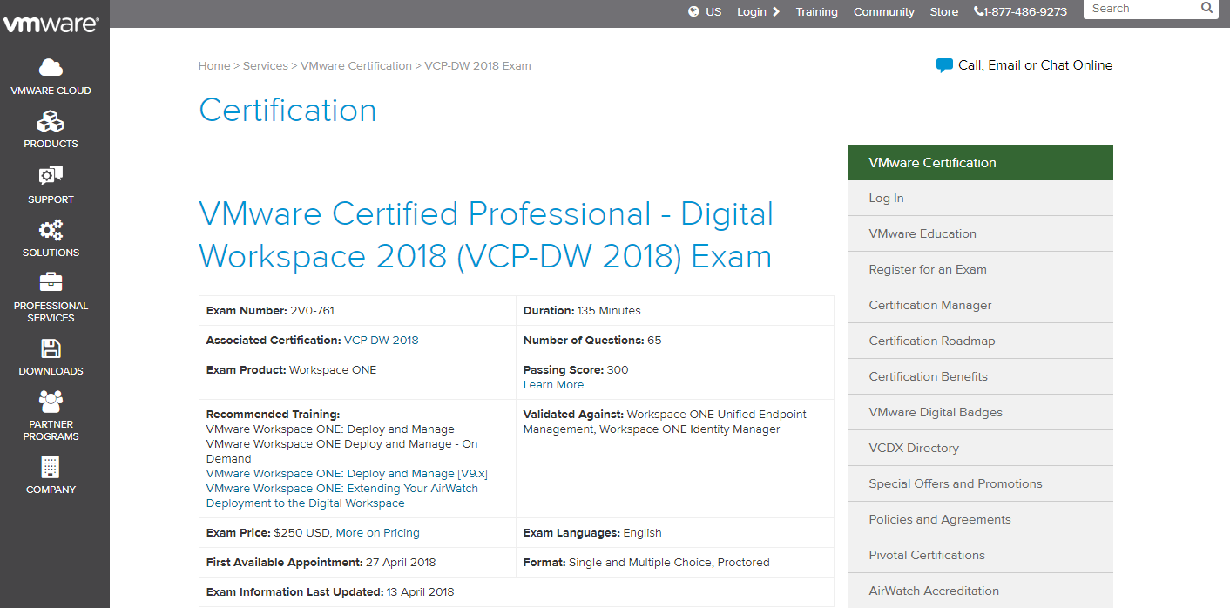Click Learn More under Passing Score
This screenshot has height=608, width=1230.
click(x=553, y=385)
